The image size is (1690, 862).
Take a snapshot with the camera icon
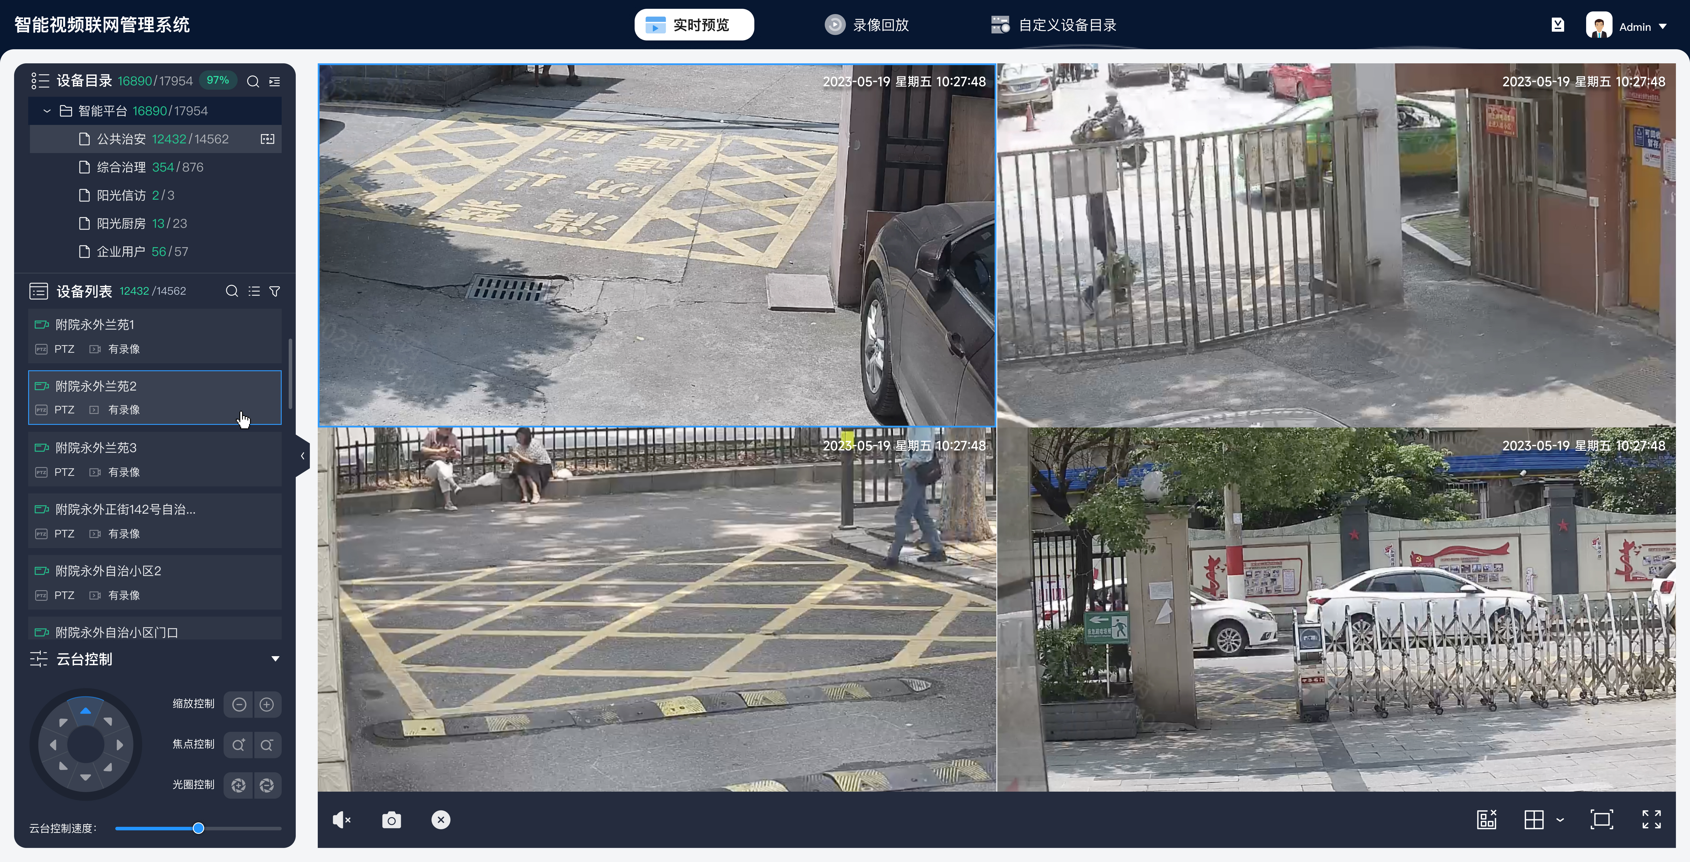(392, 820)
